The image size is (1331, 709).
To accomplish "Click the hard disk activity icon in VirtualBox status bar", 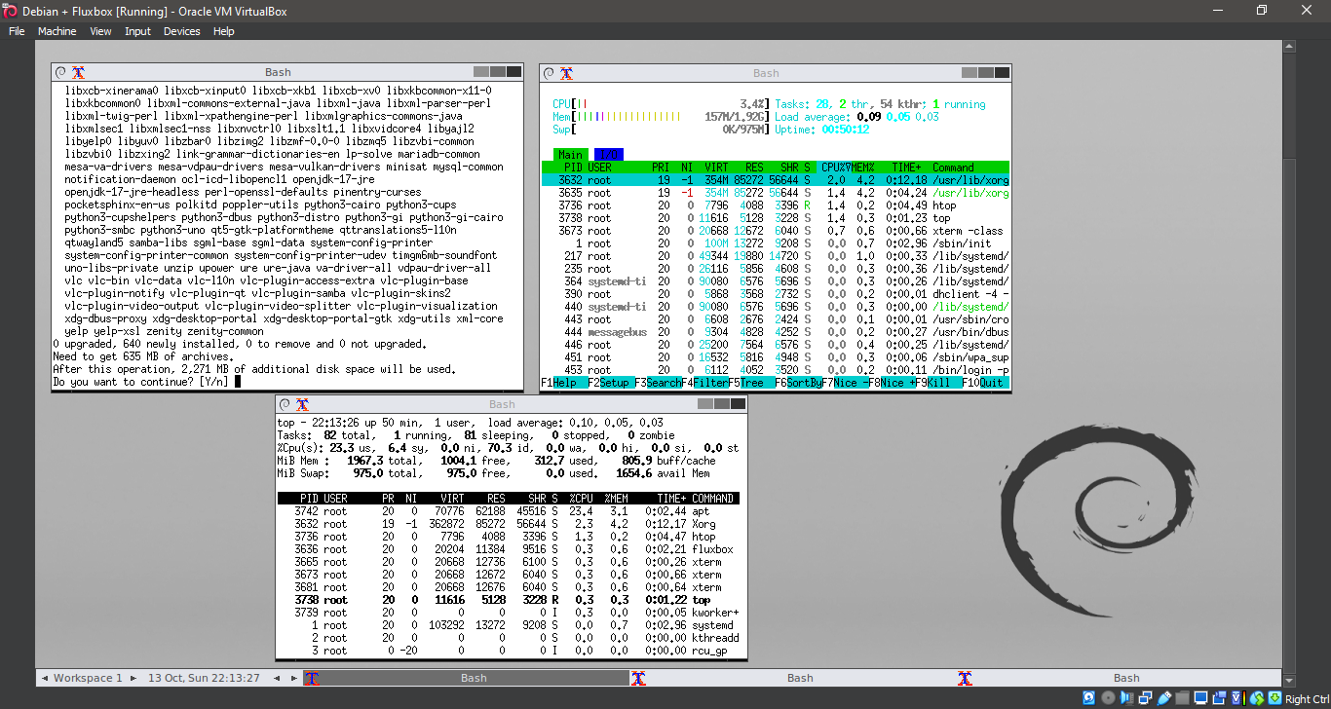I will click(x=1088, y=697).
